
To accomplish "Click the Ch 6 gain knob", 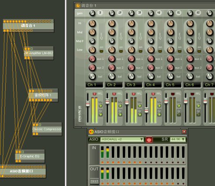I will 190,13.
